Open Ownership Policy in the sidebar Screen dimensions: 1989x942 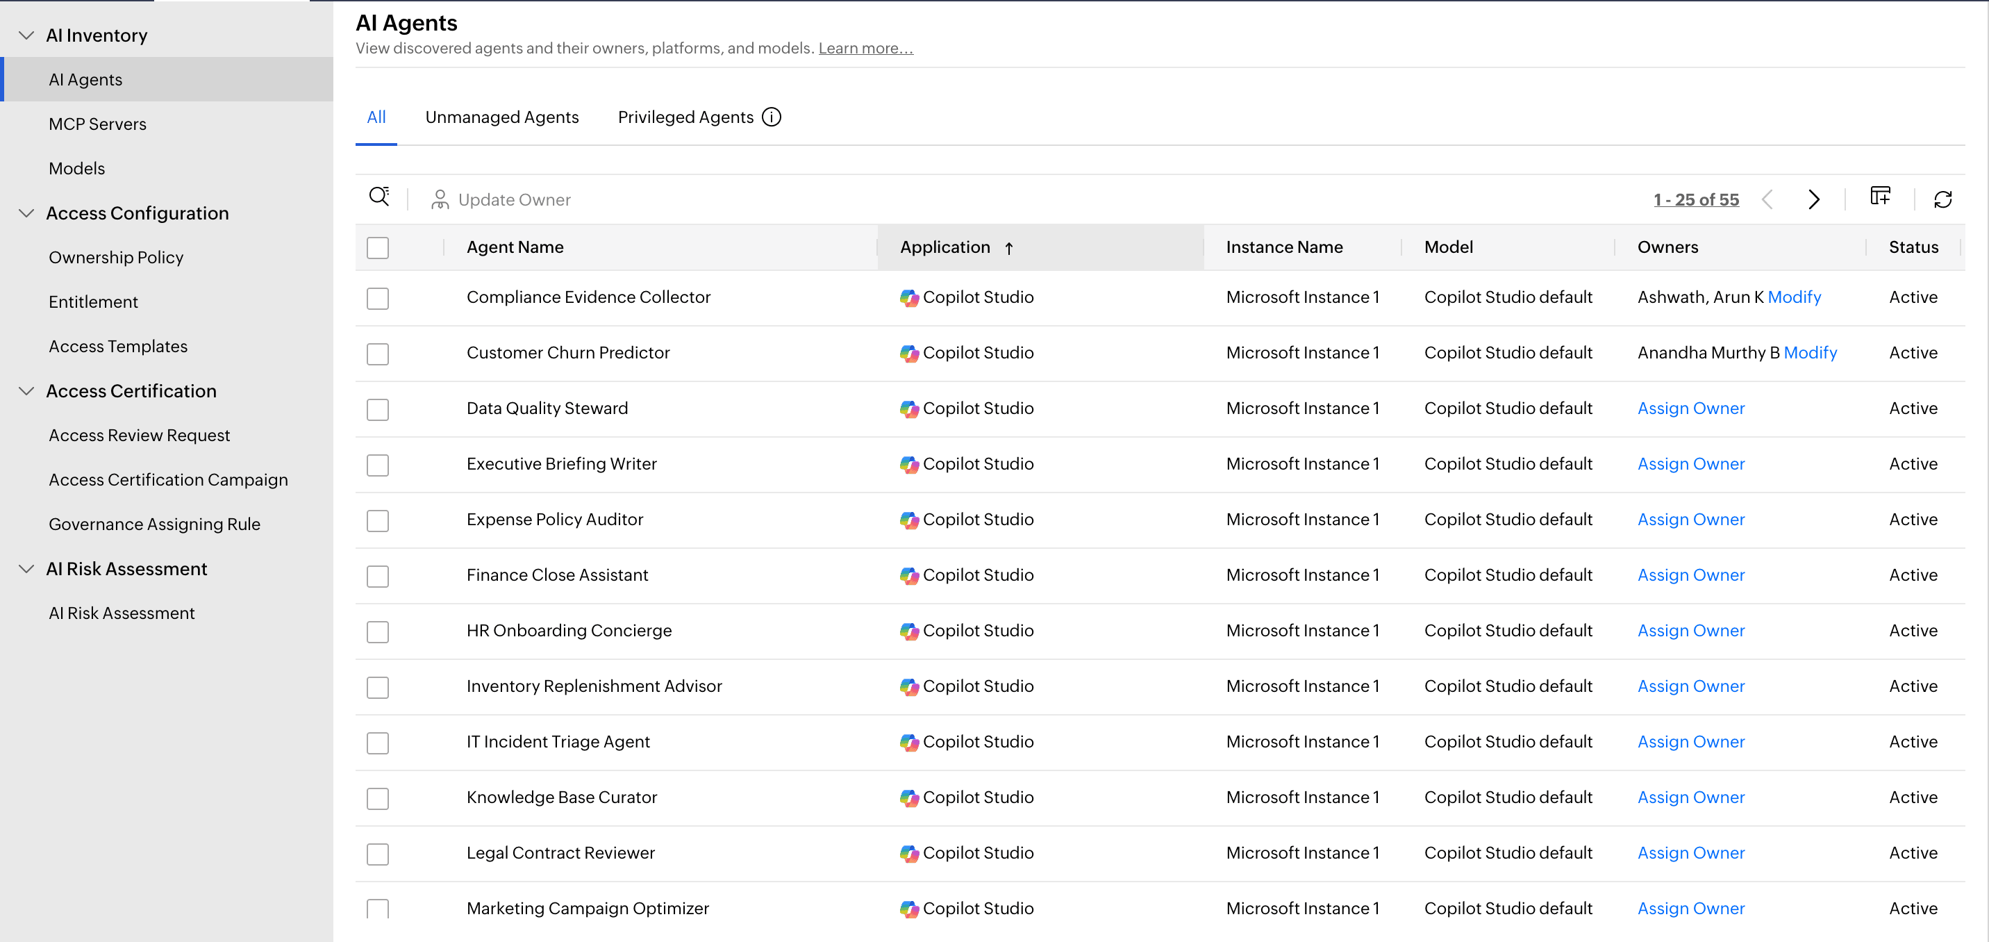click(x=116, y=257)
